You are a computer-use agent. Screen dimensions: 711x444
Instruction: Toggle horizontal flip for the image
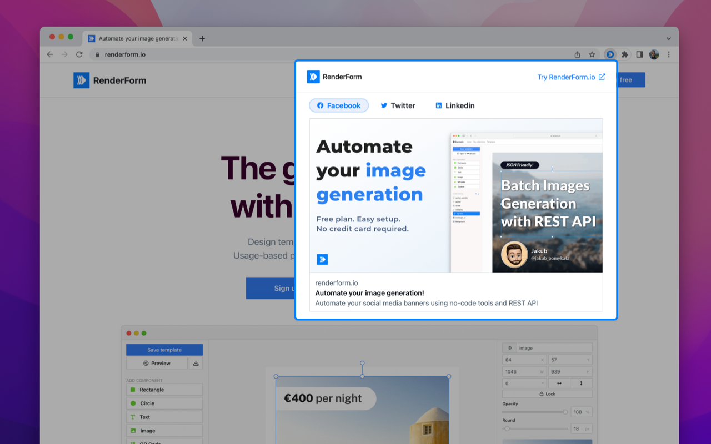pyautogui.click(x=560, y=383)
